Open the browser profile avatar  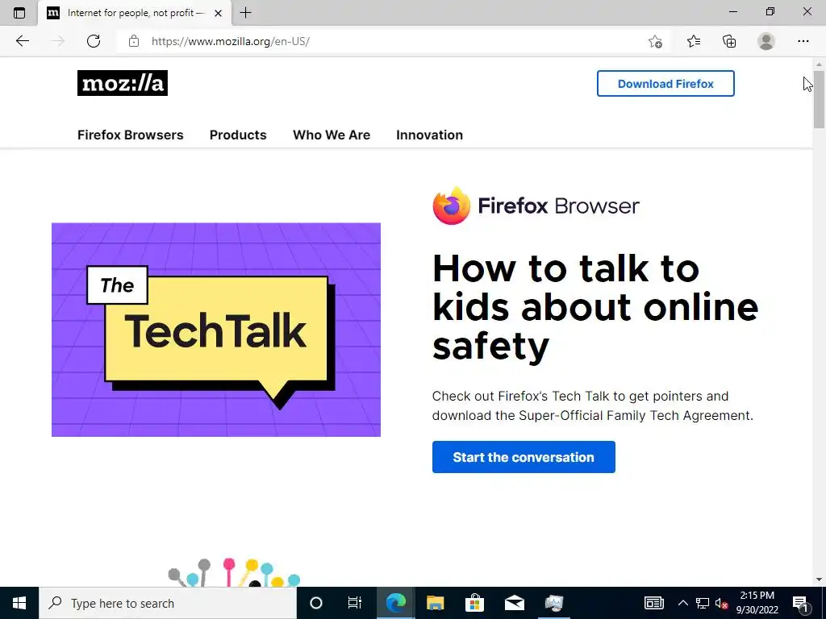766,41
